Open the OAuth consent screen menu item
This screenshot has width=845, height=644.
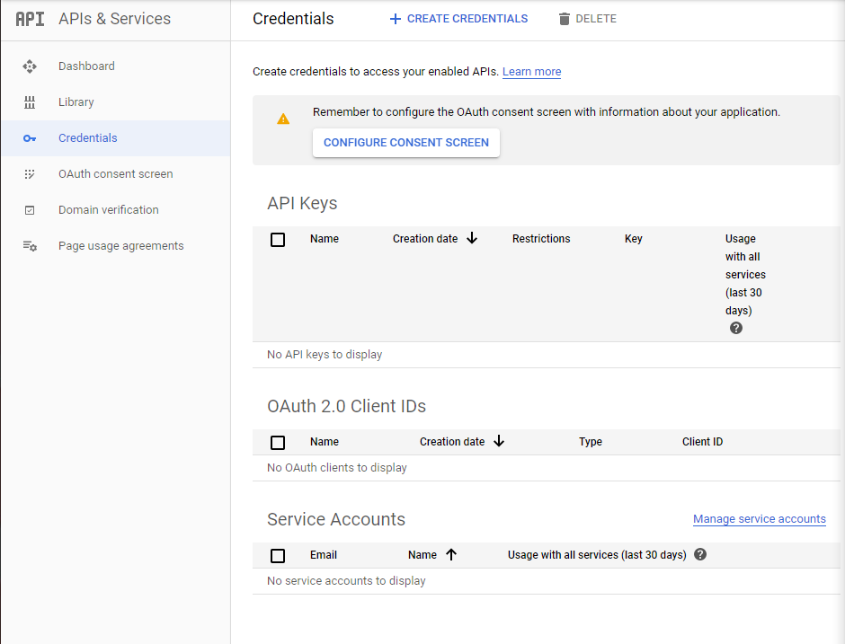tap(115, 174)
